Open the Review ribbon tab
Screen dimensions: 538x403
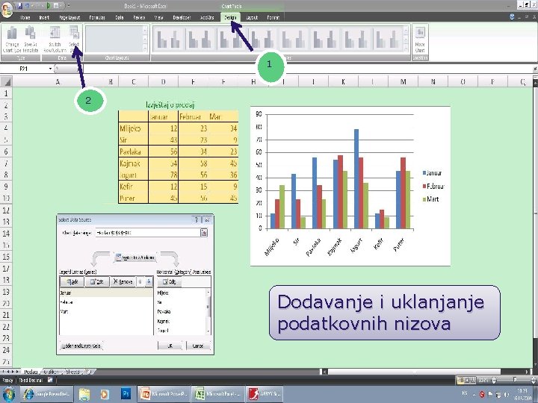pyautogui.click(x=139, y=17)
